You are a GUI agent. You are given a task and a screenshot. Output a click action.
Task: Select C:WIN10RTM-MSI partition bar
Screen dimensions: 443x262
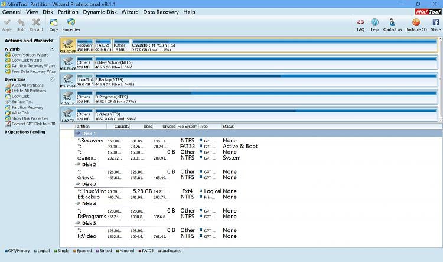coord(284,45)
